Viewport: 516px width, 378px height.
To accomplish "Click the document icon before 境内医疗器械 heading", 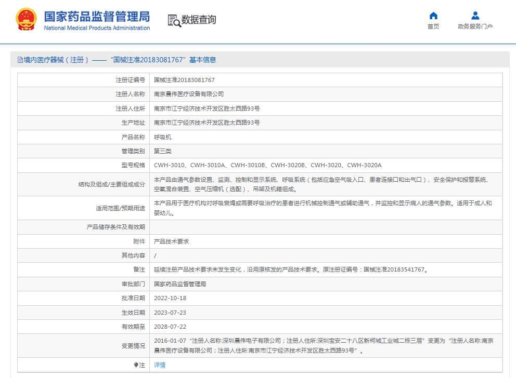I will point(20,60).
